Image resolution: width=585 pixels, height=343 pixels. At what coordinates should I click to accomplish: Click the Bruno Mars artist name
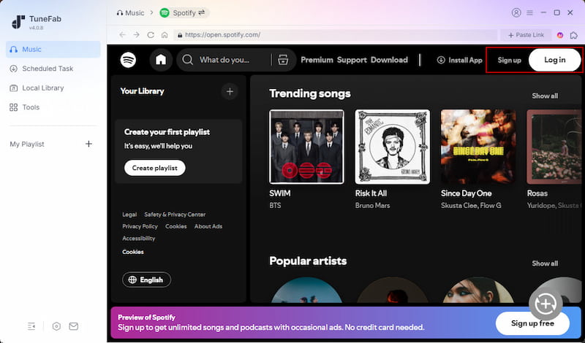click(372, 206)
